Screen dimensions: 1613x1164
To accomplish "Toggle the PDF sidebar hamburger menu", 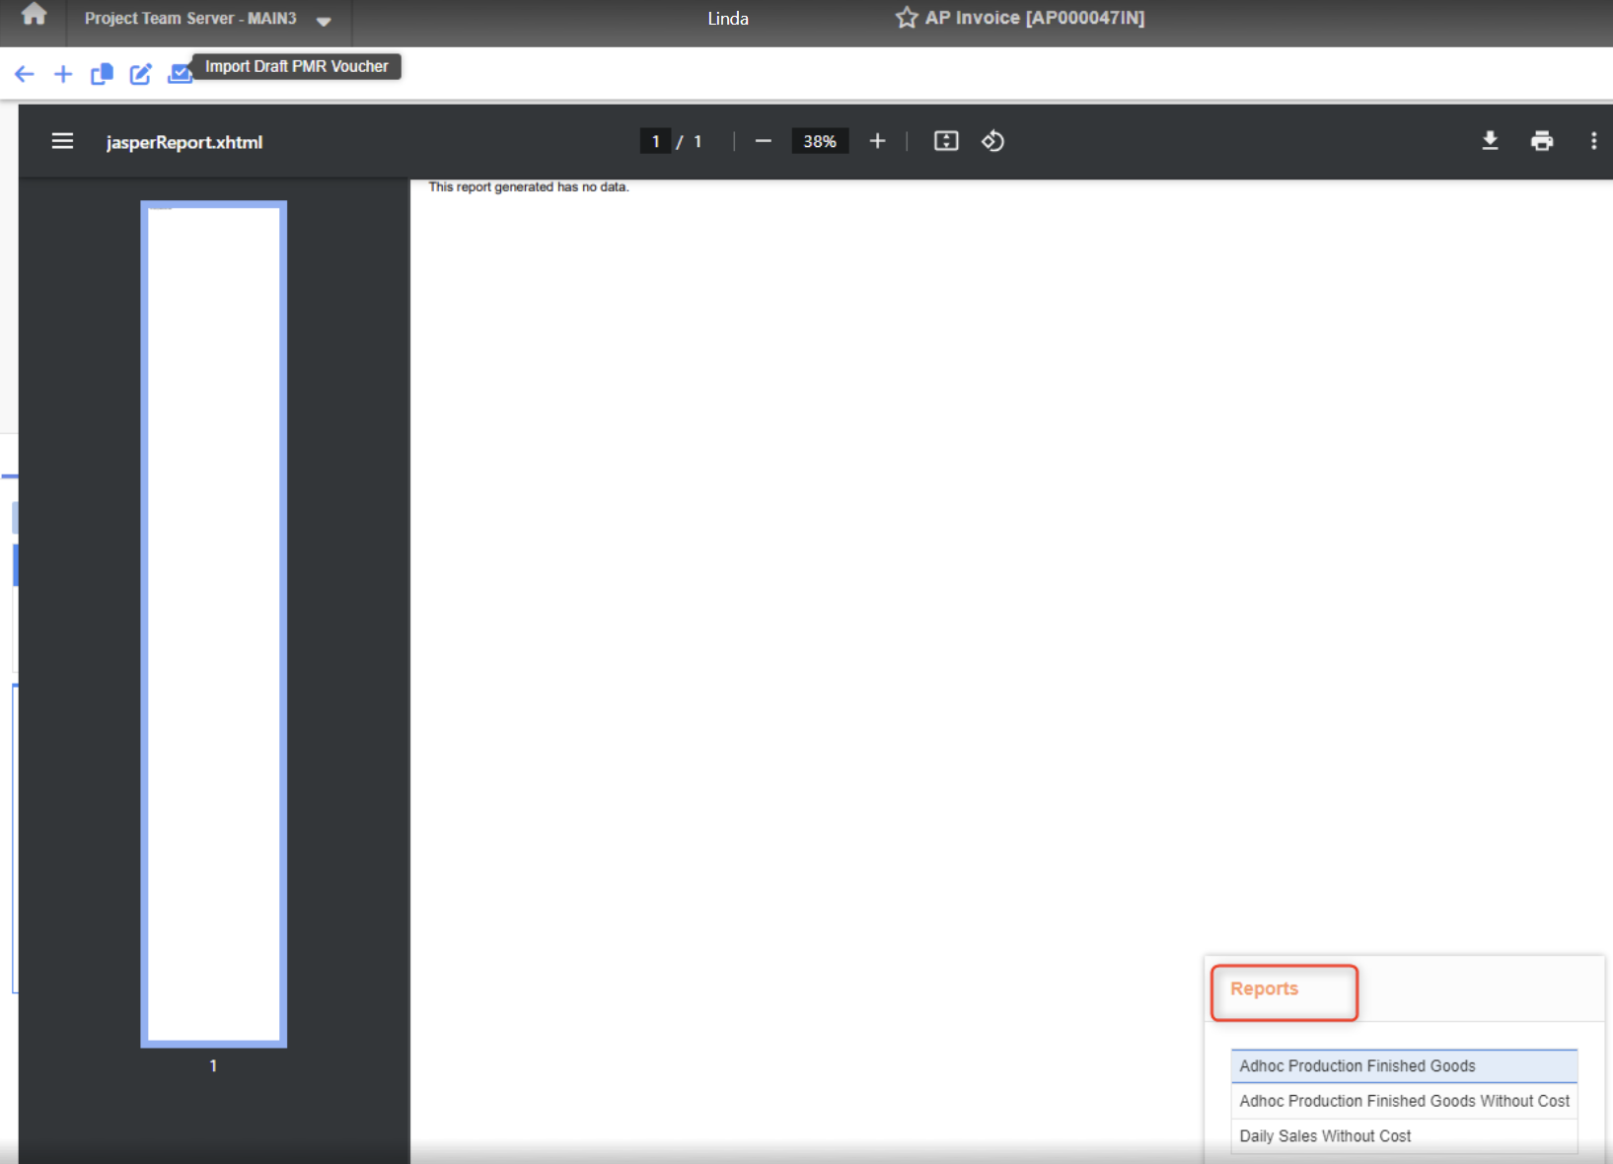I will (x=62, y=141).
